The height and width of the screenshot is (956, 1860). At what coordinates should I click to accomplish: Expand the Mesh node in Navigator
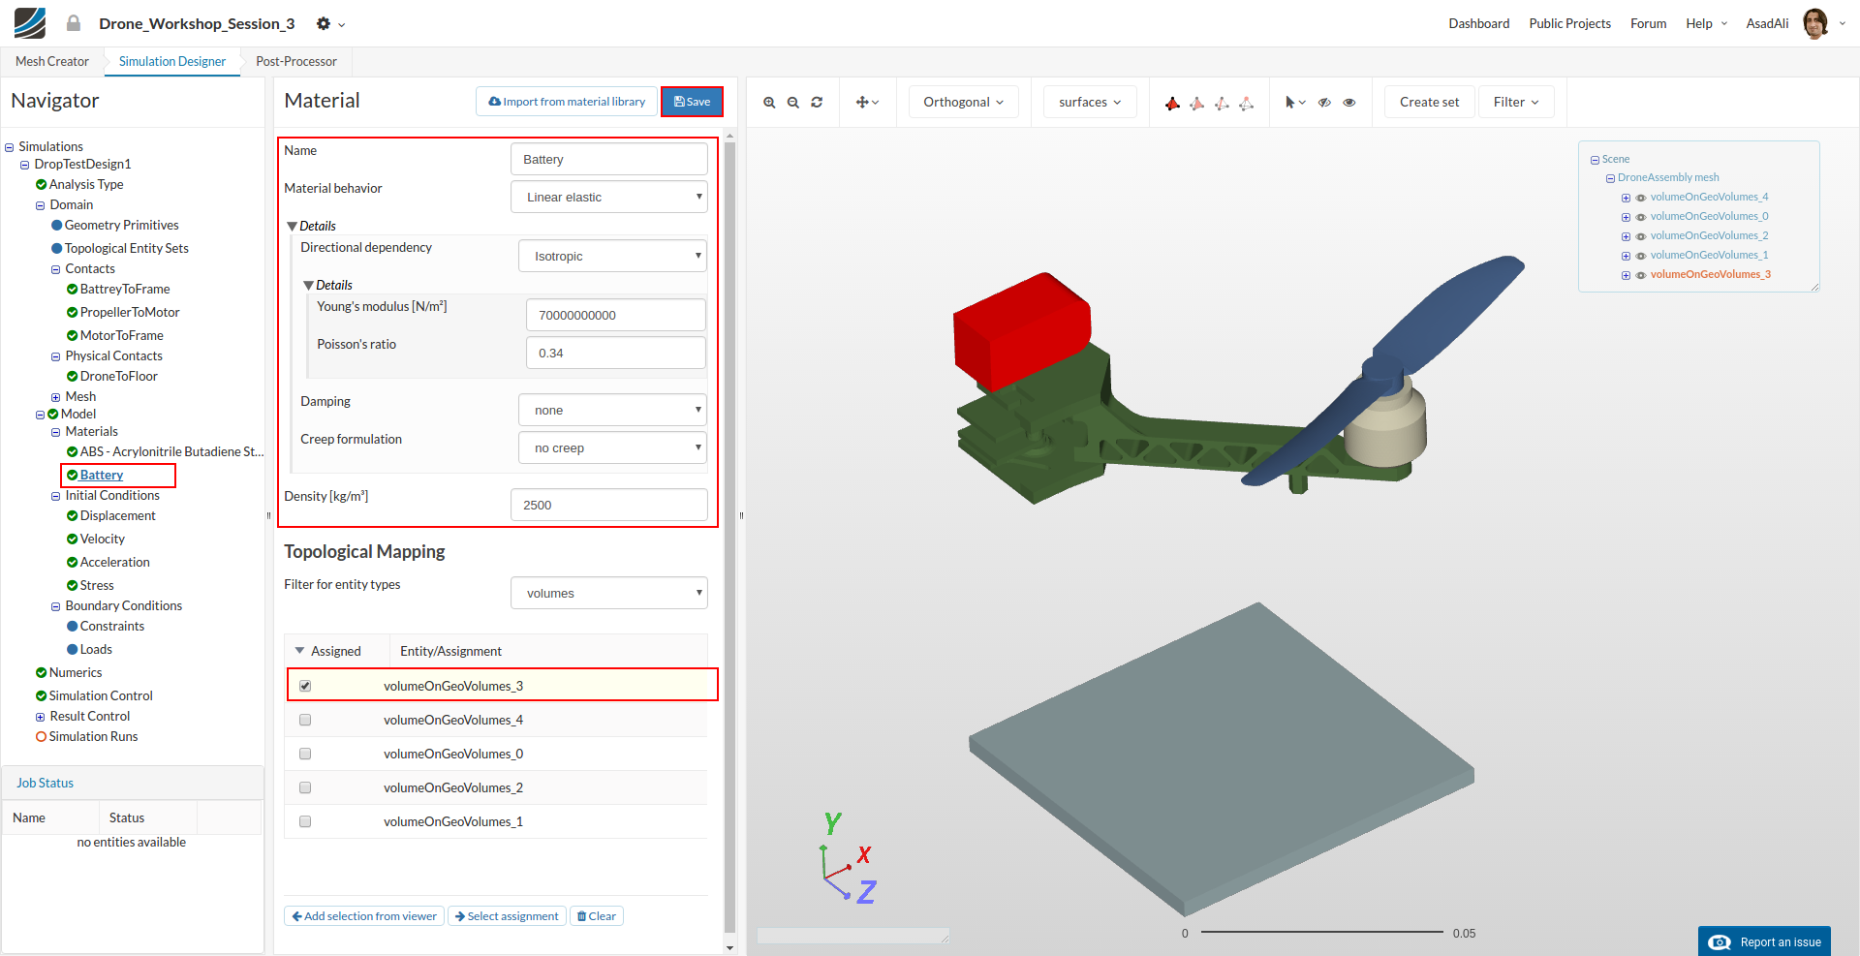55,397
